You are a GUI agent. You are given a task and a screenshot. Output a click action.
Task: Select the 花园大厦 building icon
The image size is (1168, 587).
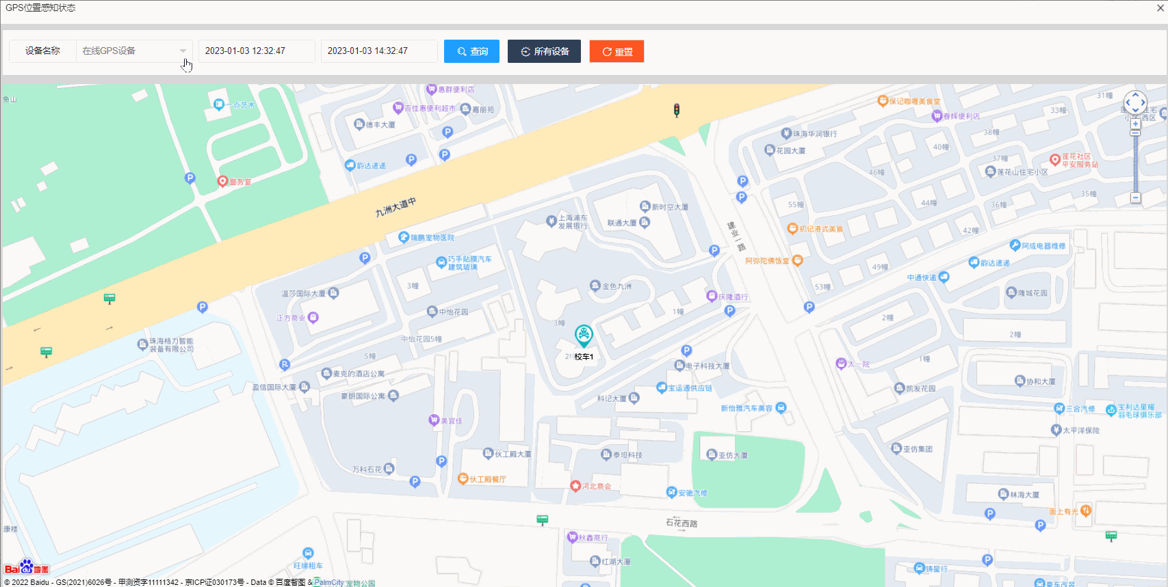tap(769, 150)
